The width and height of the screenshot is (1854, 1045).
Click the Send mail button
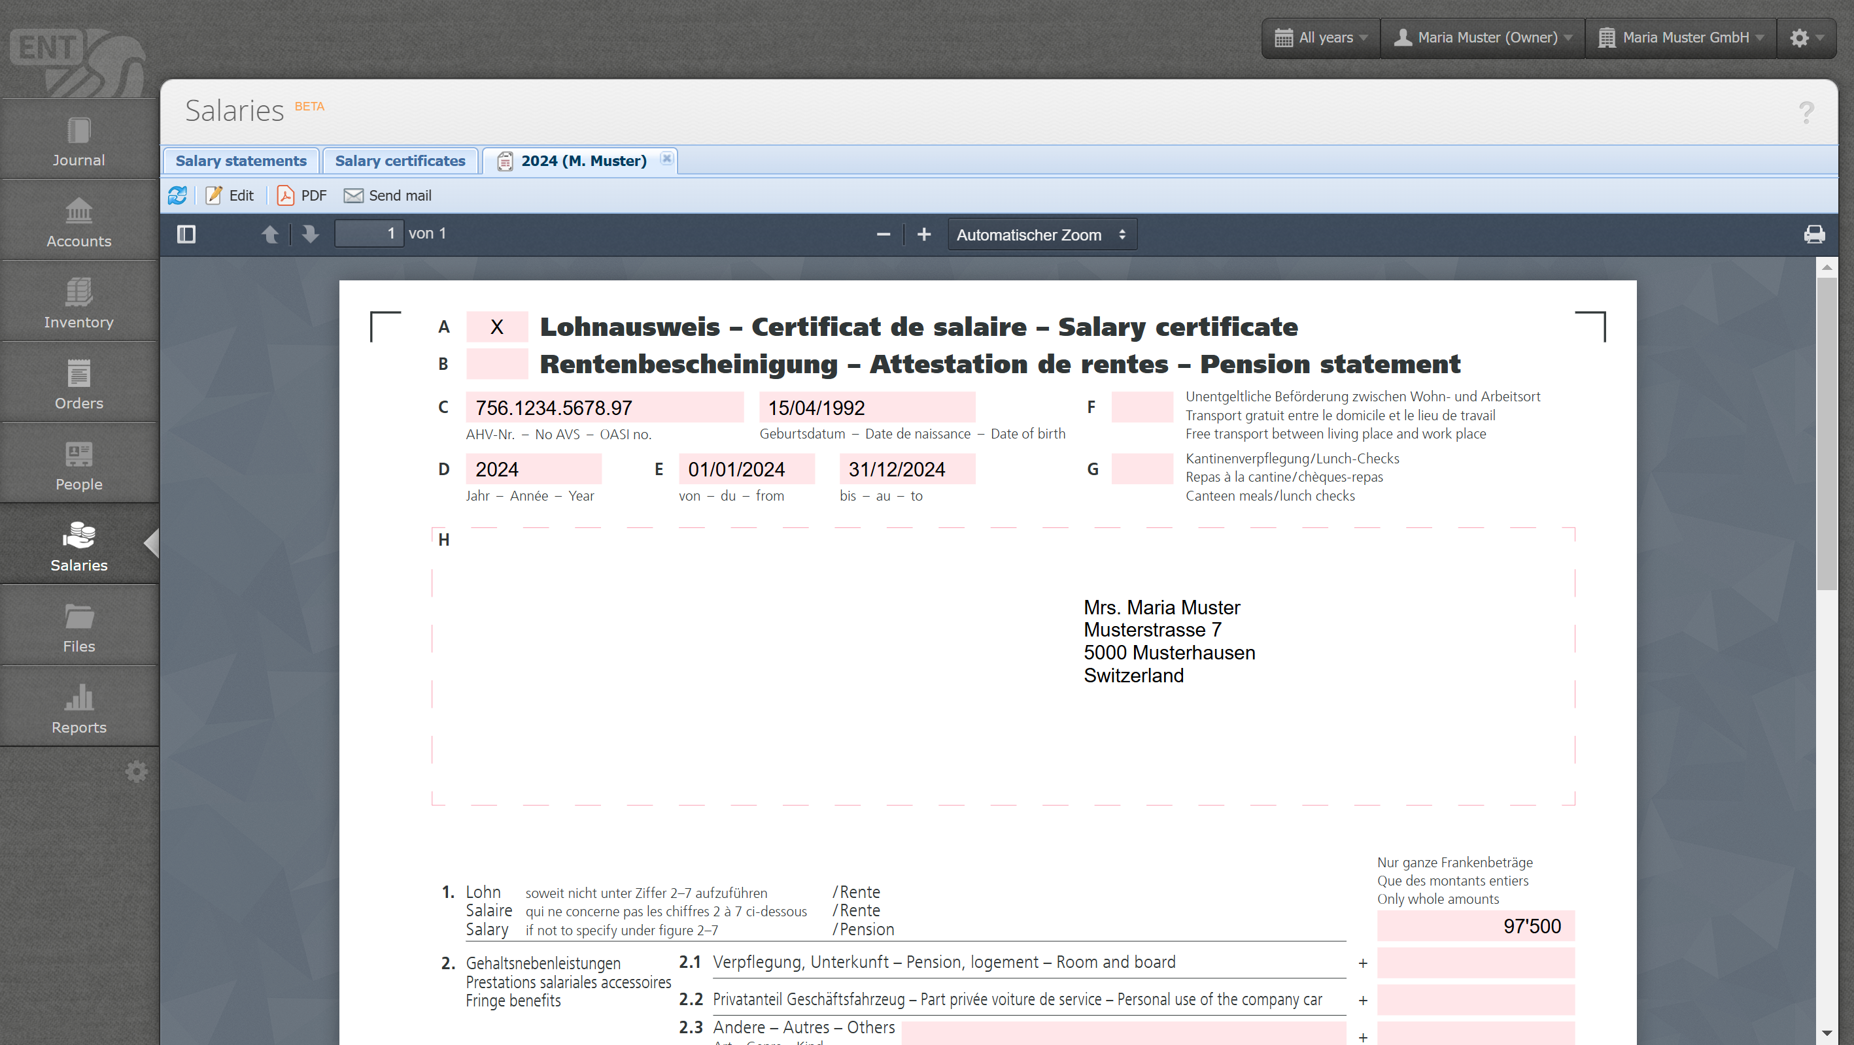388,195
